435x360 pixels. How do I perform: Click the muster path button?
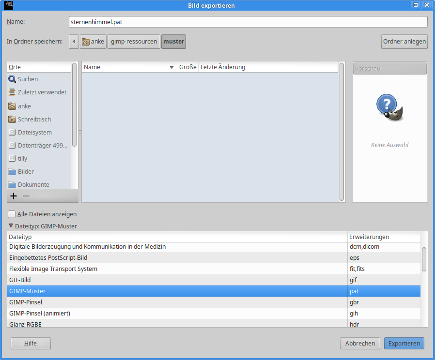click(174, 41)
